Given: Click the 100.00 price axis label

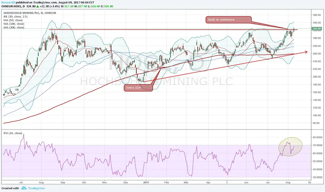Looking at the screenshot, I should tap(317, 115).
